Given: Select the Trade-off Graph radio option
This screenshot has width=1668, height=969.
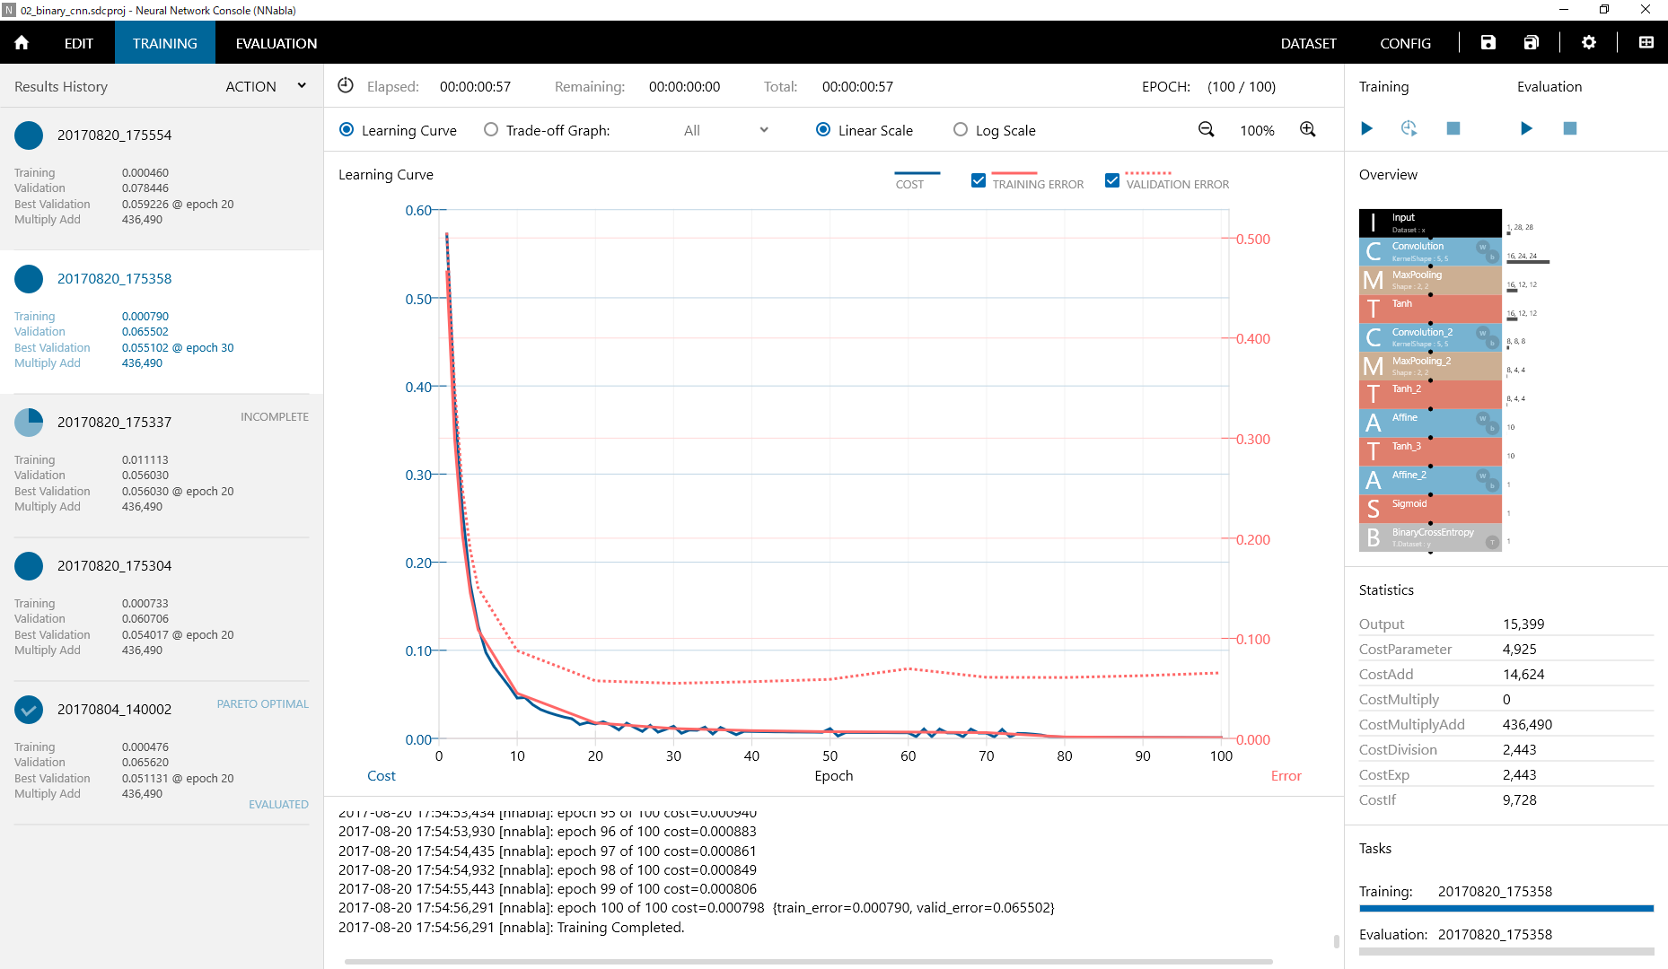Looking at the screenshot, I should tap(490, 129).
